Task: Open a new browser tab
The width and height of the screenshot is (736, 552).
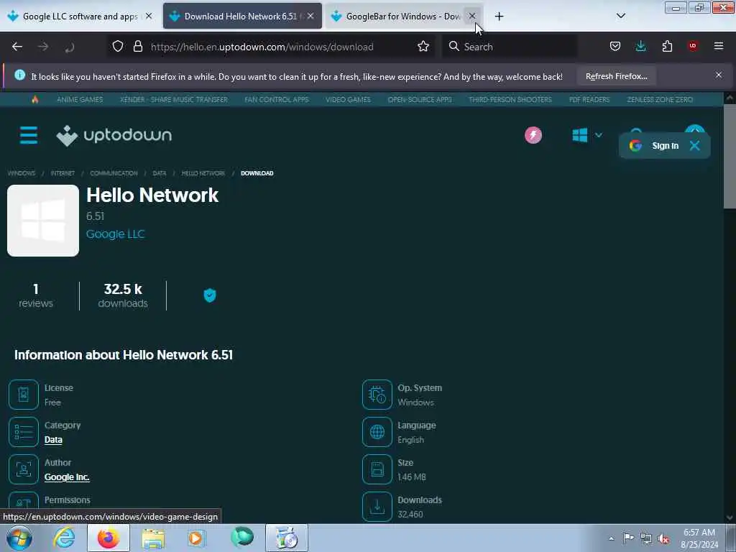Action: tap(499, 17)
